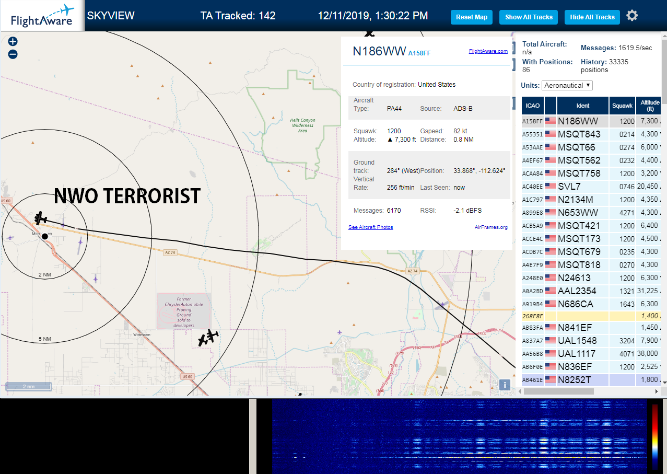This screenshot has width=667, height=474.
Task: Click the blue spectrum waterfall display
Action: click(460, 436)
